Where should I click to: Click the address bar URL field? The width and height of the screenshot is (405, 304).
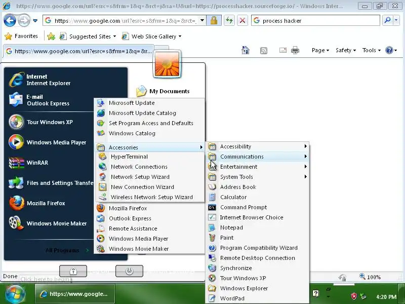pos(120,21)
